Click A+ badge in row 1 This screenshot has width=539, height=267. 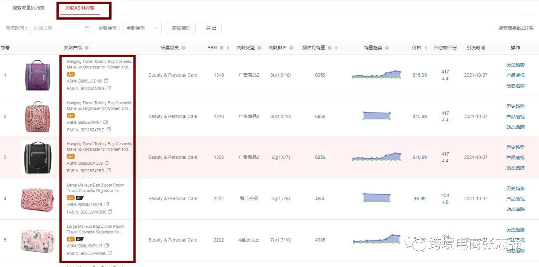pyautogui.click(x=71, y=74)
